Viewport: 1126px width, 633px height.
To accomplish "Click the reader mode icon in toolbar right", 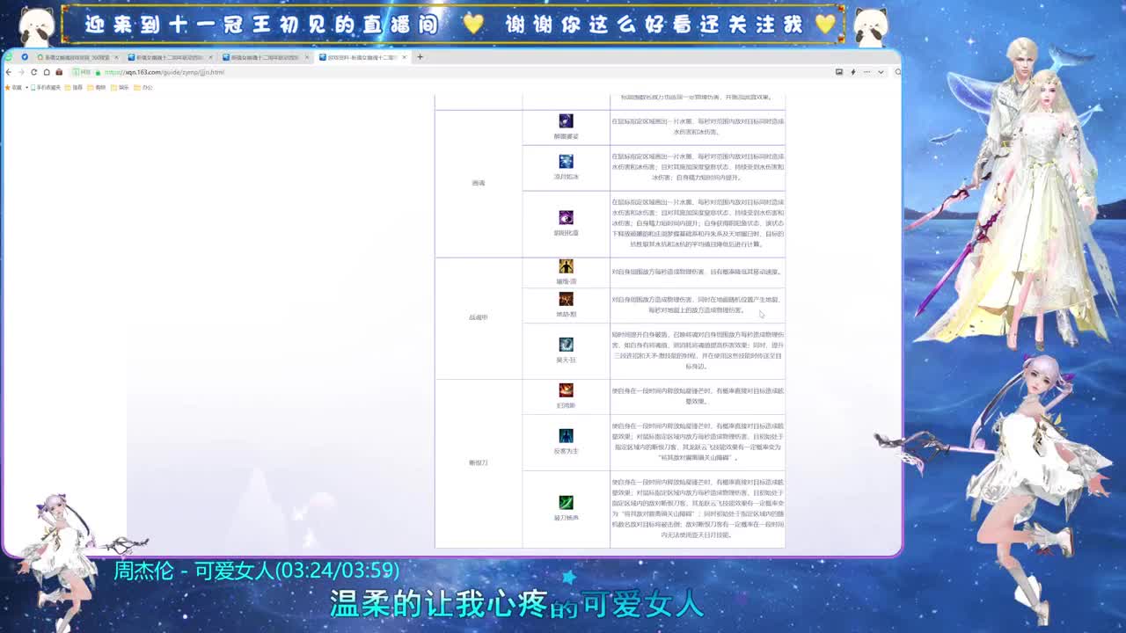I will (839, 72).
